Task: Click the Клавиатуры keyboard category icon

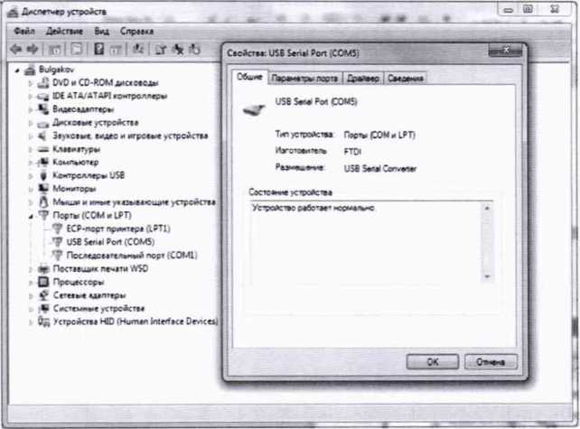Action: click(x=43, y=149)
